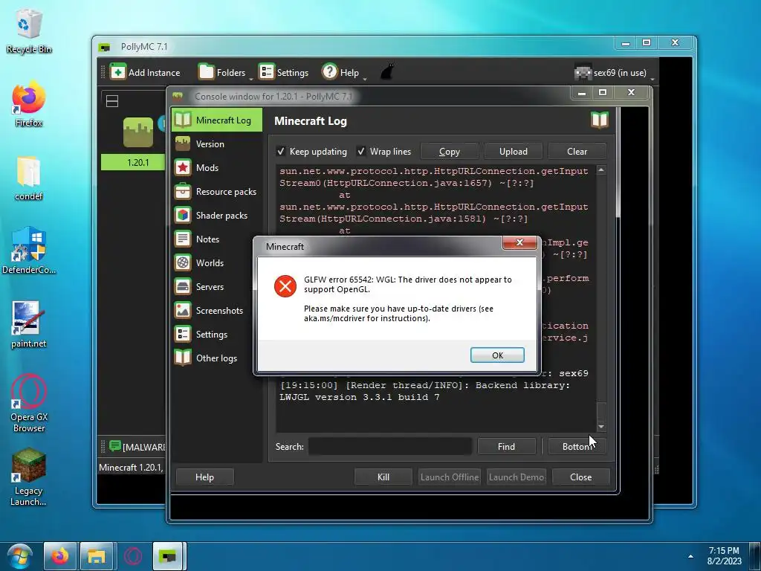Click the log scrollbar down arrow

[x=600, y=426]
